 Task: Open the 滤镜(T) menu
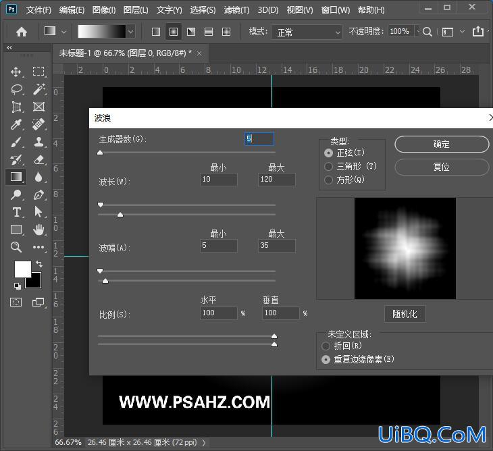click(x=236, y=10)
